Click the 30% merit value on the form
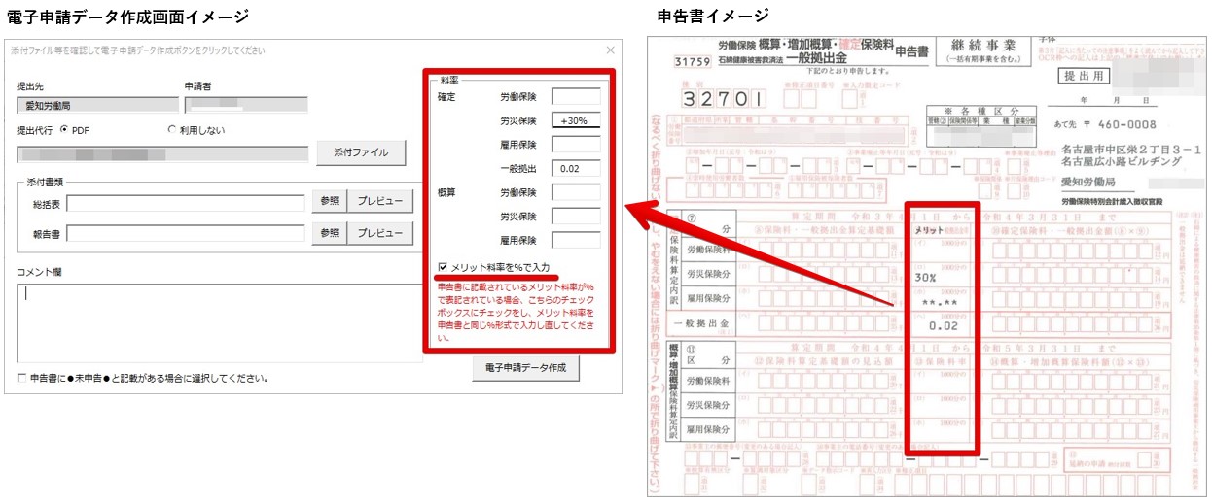Viewport: 1212px width, 503px height. tap(926, 277)
